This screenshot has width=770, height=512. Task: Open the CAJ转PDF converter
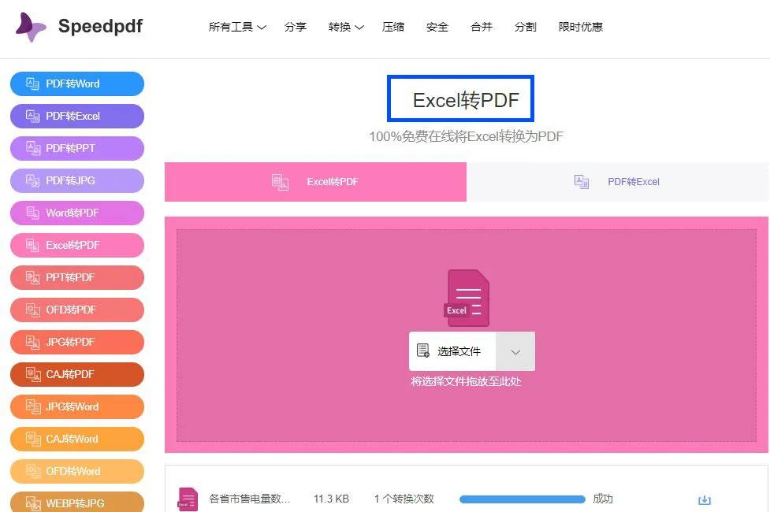76,374
